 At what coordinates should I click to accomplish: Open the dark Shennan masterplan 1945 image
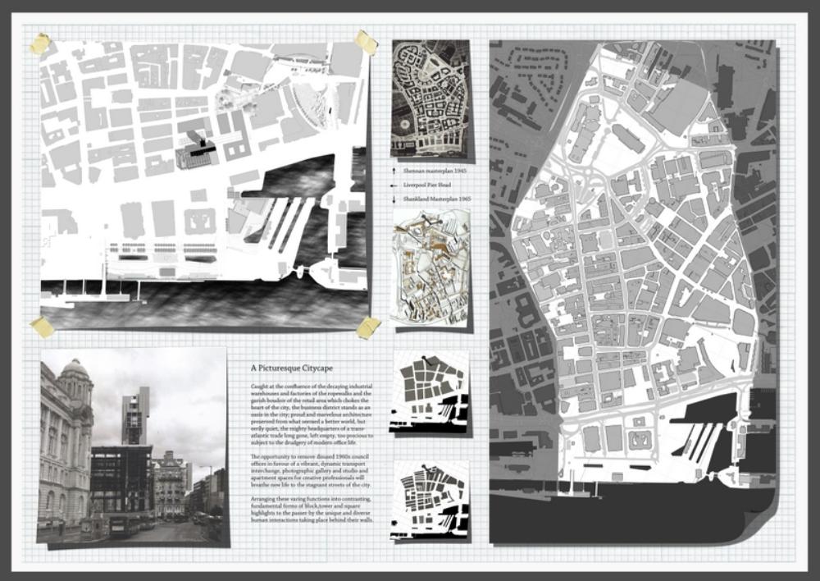(430, 98)
